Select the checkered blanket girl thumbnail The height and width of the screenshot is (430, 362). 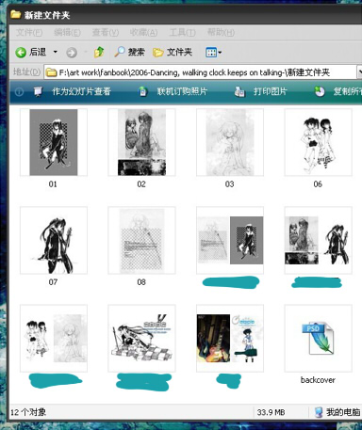(141, 338)
